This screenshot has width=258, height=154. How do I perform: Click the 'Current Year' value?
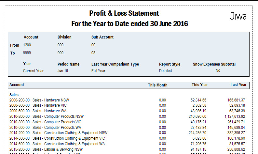click(x=33, y=71)
